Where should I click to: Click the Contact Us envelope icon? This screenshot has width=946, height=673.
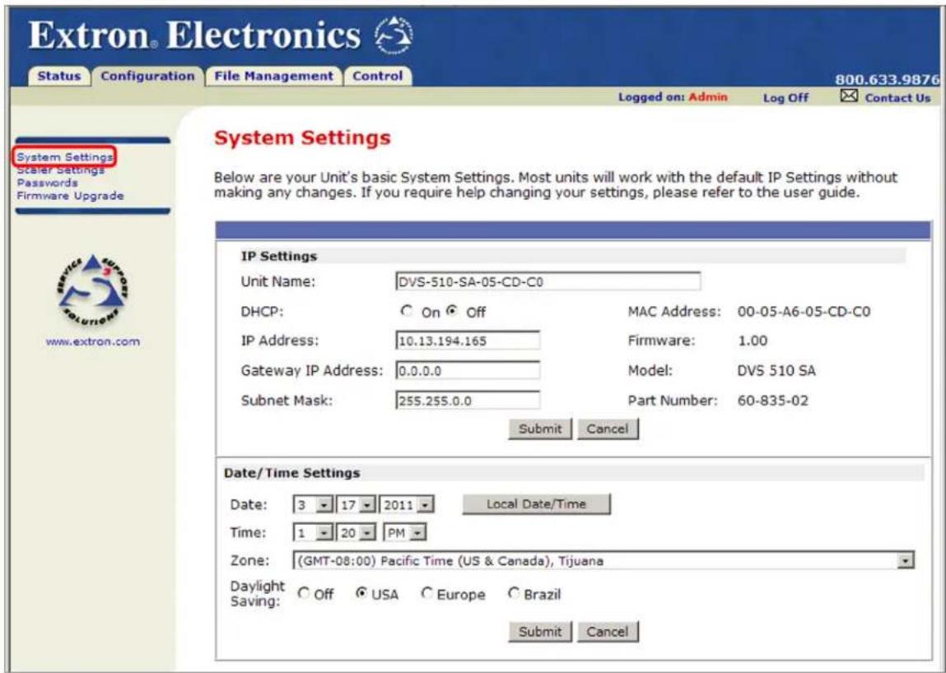849,96
